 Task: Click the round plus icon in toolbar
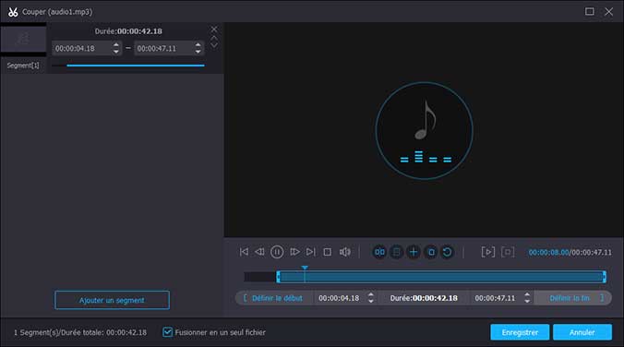click(x=414, y=252)
